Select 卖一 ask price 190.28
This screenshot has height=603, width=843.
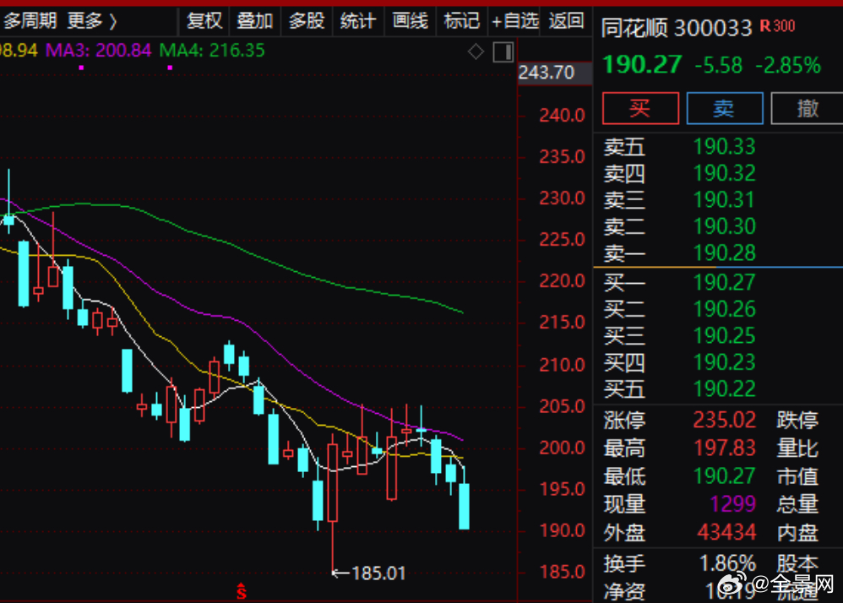pyautogui.click(x=724, y=253)
